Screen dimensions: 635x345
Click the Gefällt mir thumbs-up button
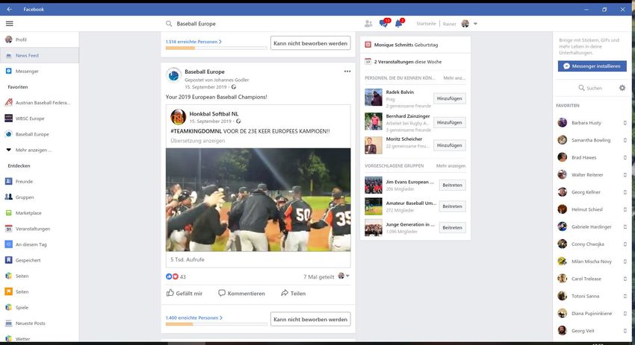(185, 294)
